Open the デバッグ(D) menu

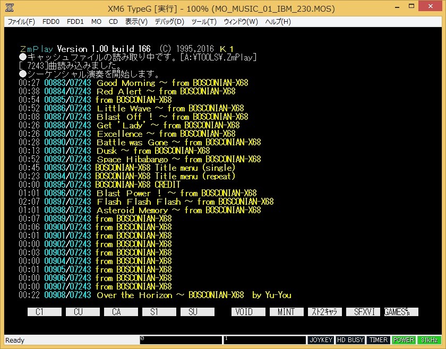pyautogui.click(x=169, y=22)
